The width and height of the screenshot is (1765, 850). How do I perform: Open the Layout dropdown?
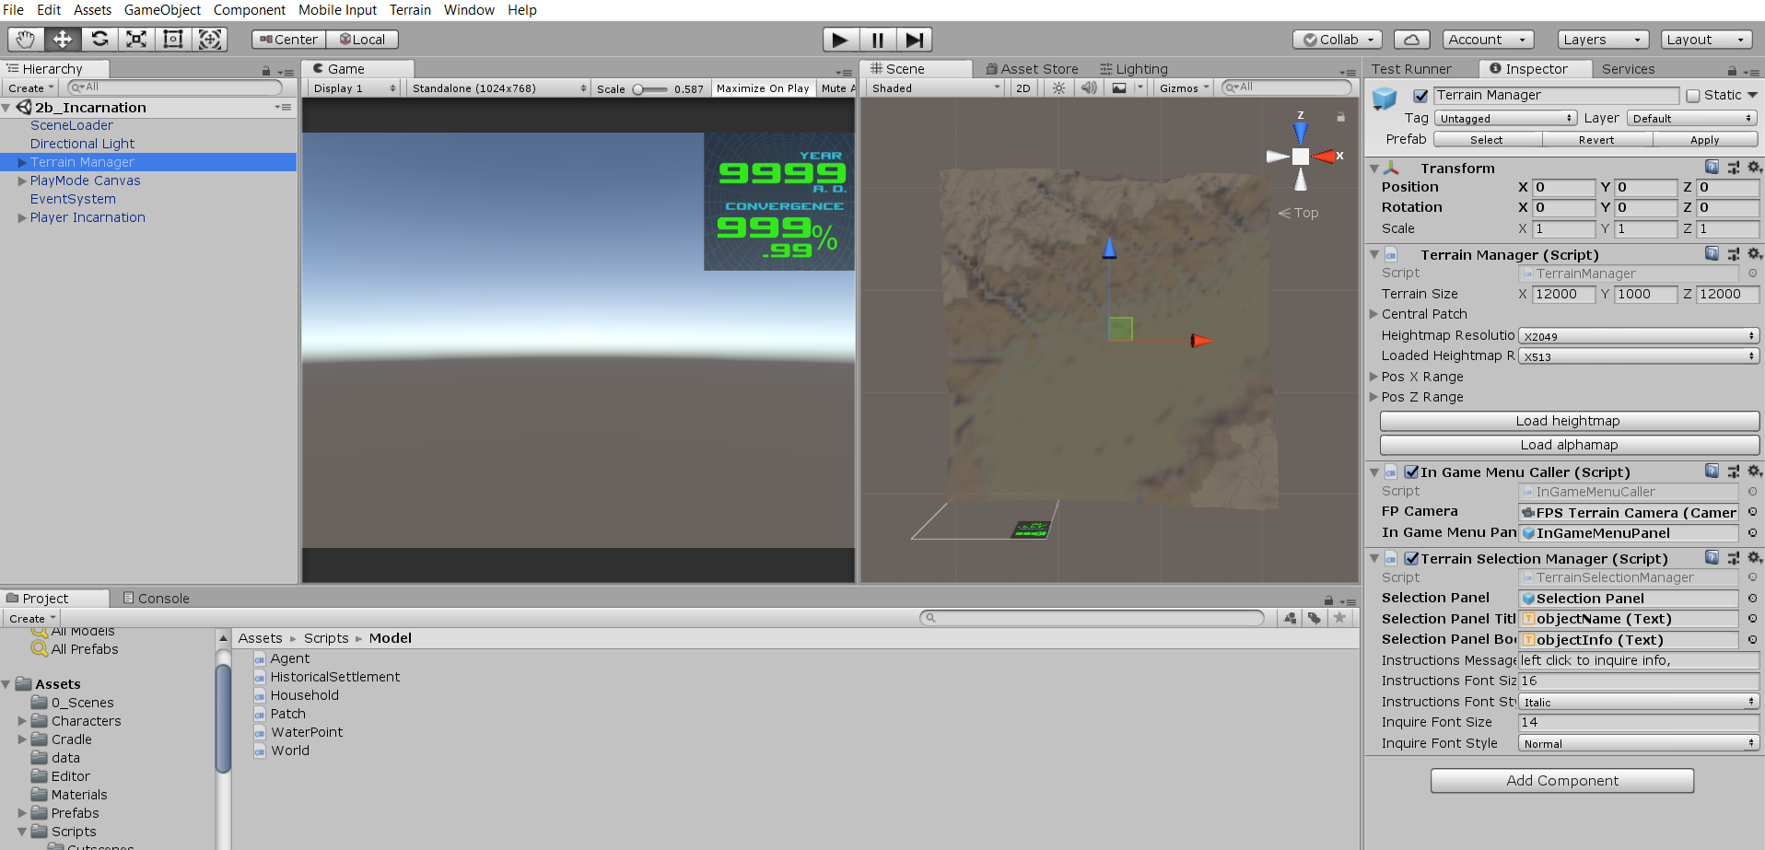pyautogui.click(x=1705, y=40)
